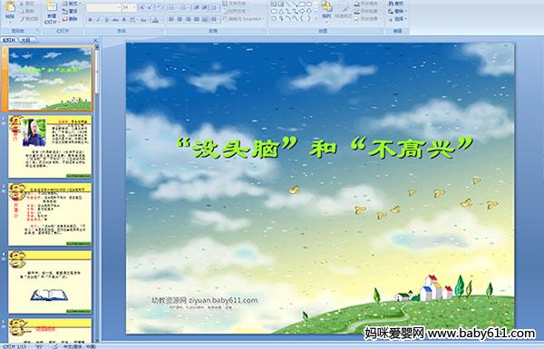Click the Arrange shapes icon
Image resolution: width=544 pixels, height=349 pixels.
pyautogui.click(x=326, y=10)
